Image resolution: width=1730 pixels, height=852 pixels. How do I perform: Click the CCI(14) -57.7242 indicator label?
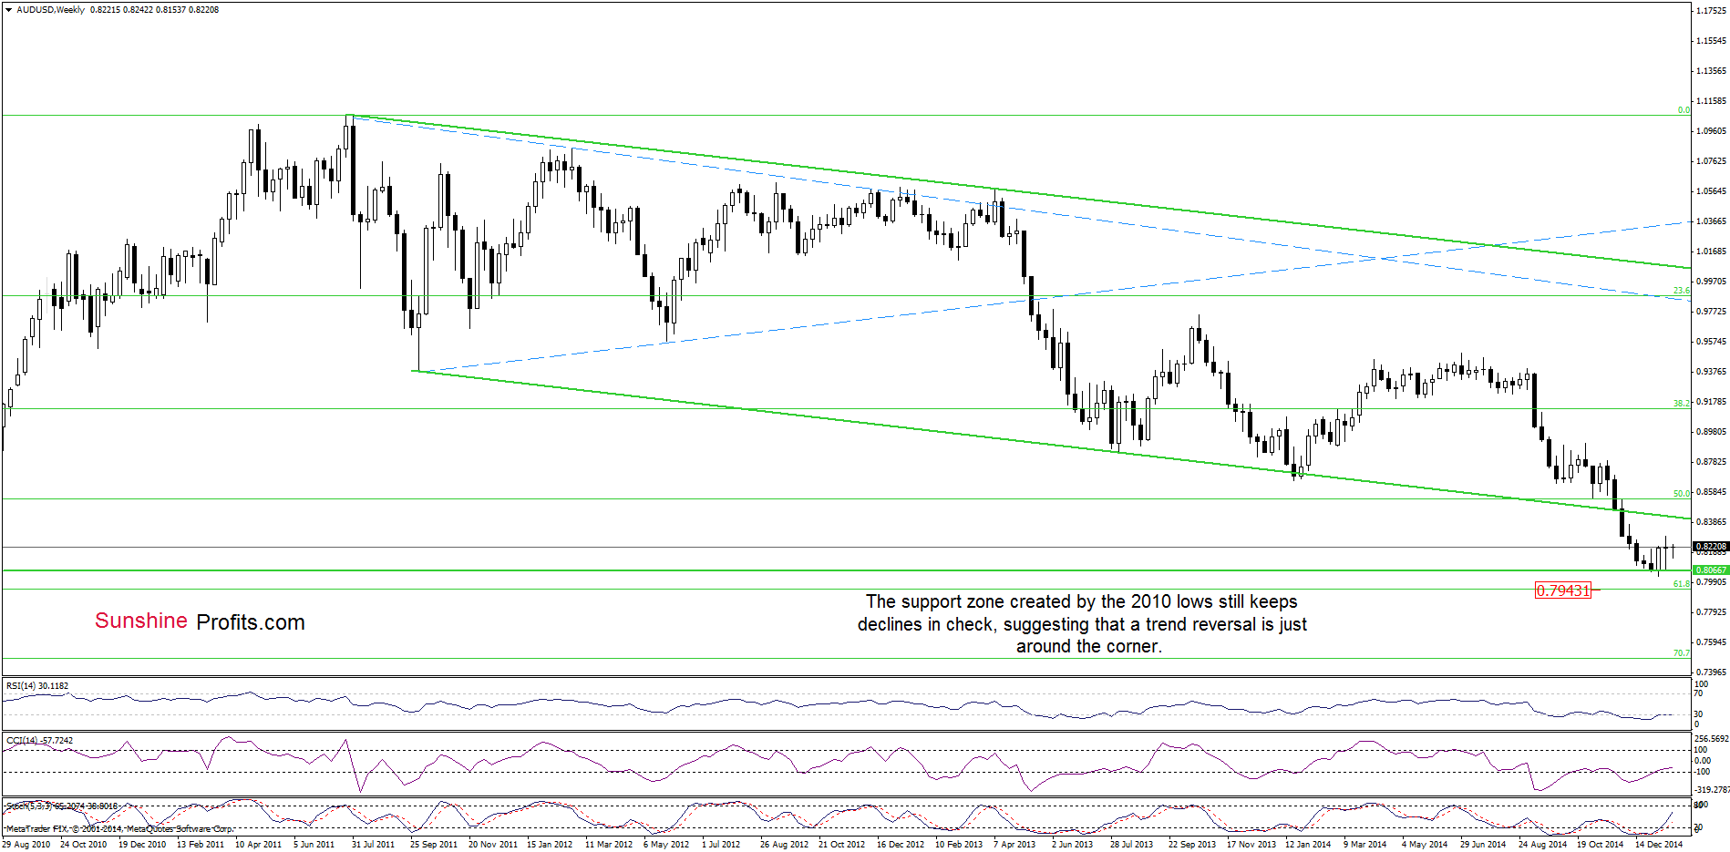click(40, 740)
